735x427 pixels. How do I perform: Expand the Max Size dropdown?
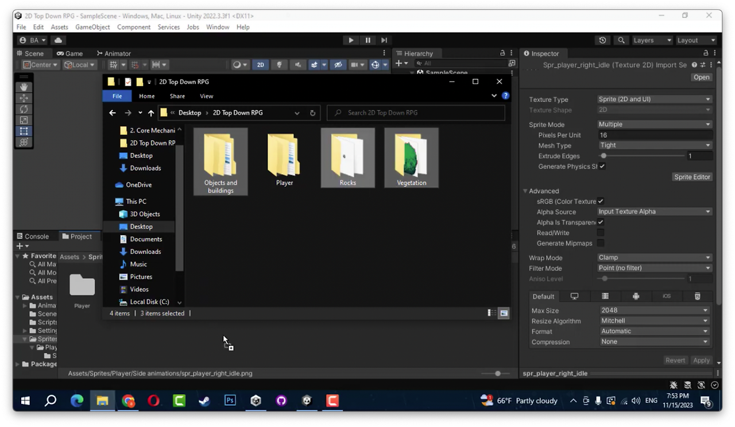(654, 311)
